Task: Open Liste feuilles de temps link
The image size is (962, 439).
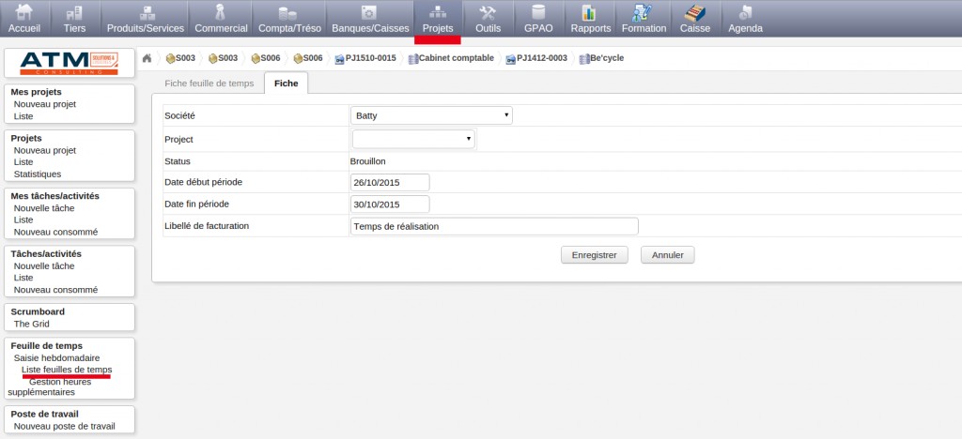Action: tap(67, 370)
